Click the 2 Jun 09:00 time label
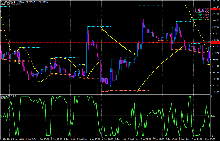This screenshot has height=141, width=220. 57,139
